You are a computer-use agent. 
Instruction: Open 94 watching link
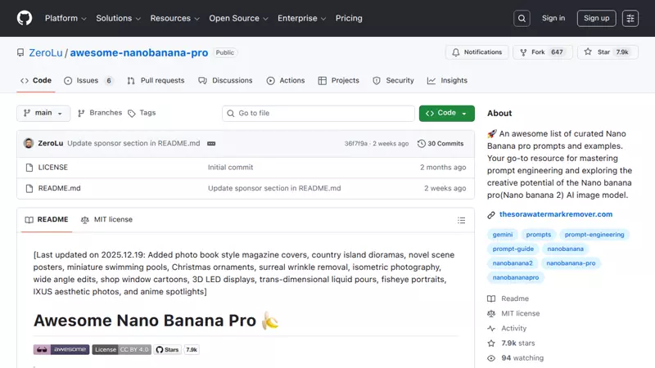(516, 358)
